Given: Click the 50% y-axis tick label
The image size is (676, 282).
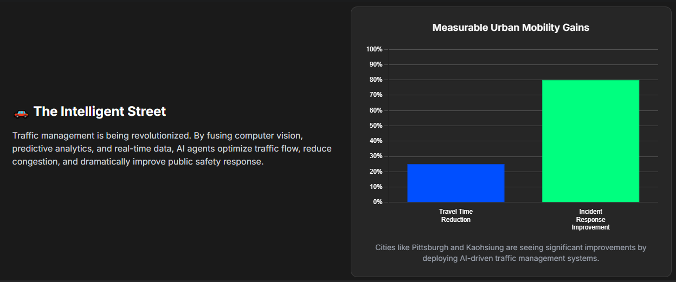Looking at the screenshot, I should [x=376, y=126].
